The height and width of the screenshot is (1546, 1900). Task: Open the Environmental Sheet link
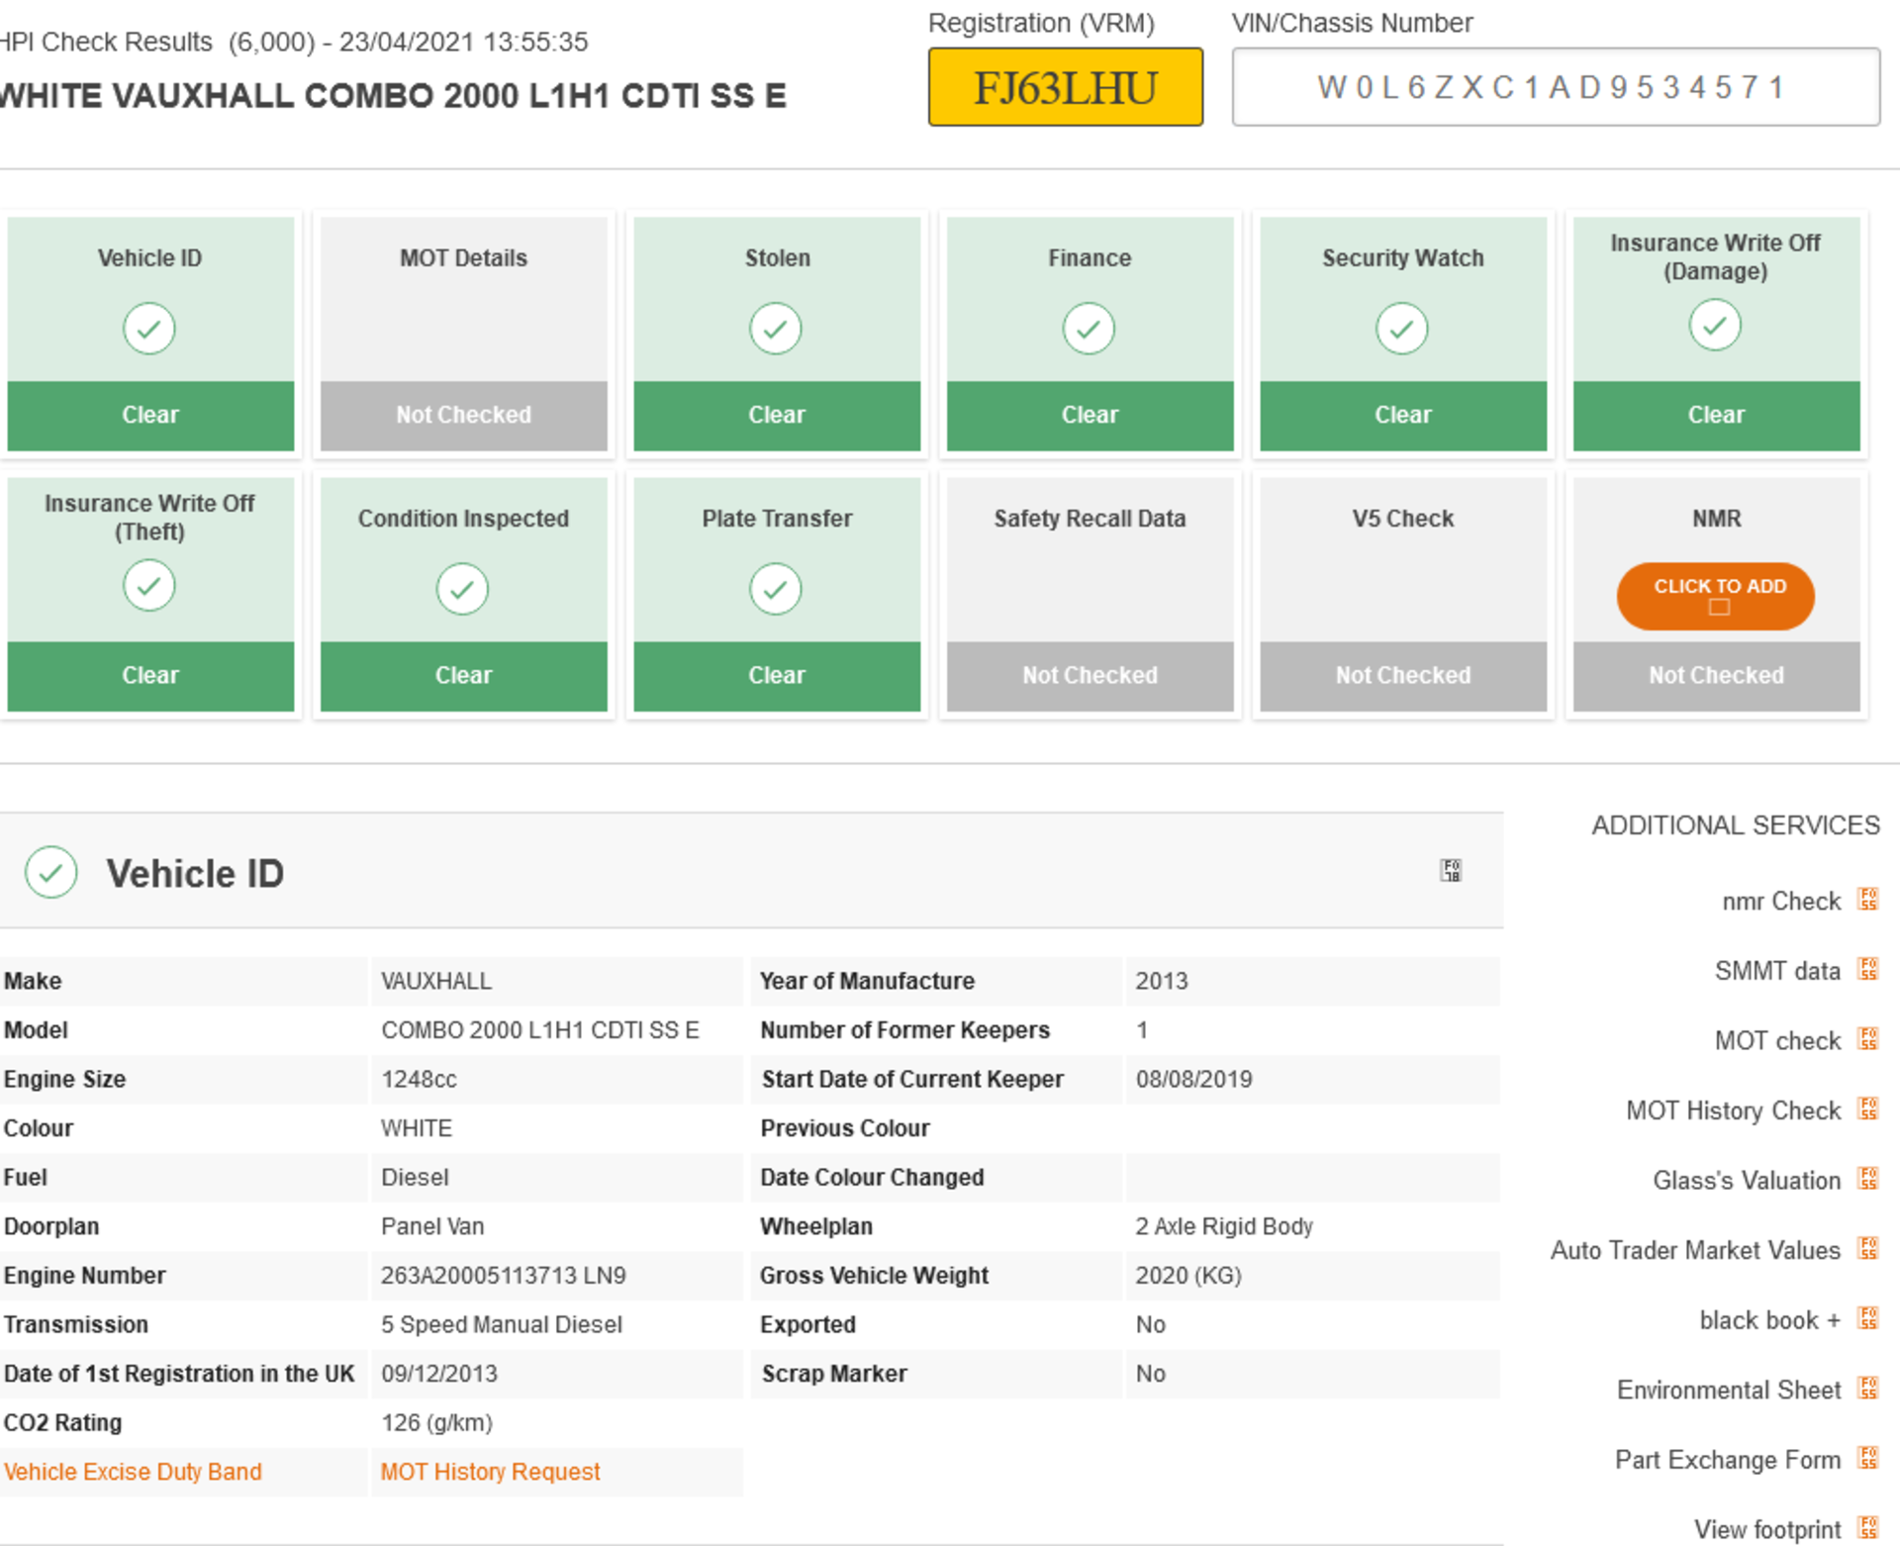click(1729, 1390)
